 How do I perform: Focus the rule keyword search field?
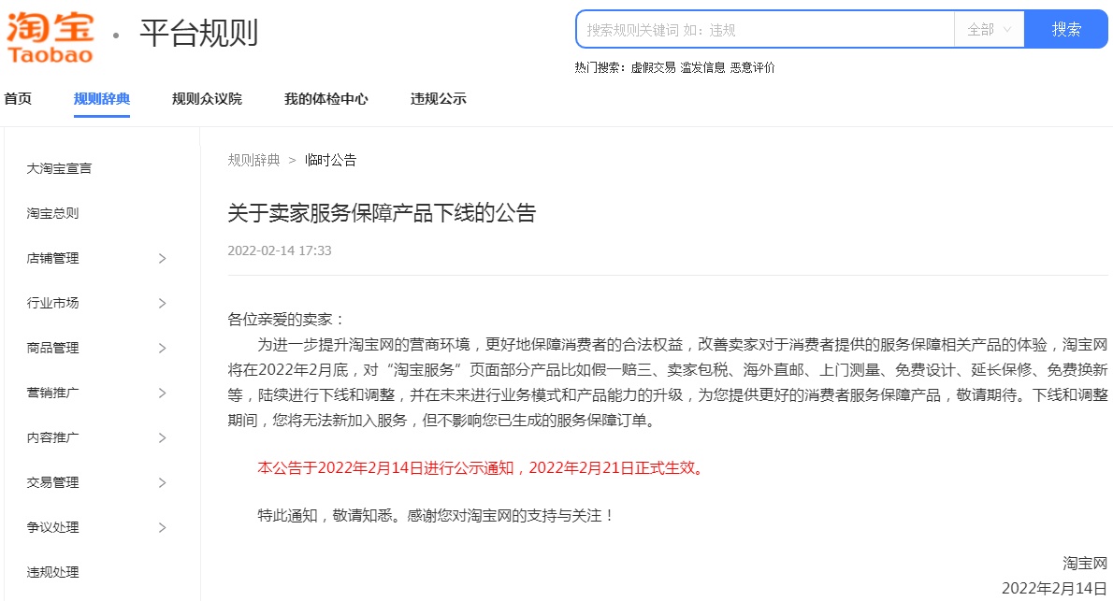click(x=765, y=30)
